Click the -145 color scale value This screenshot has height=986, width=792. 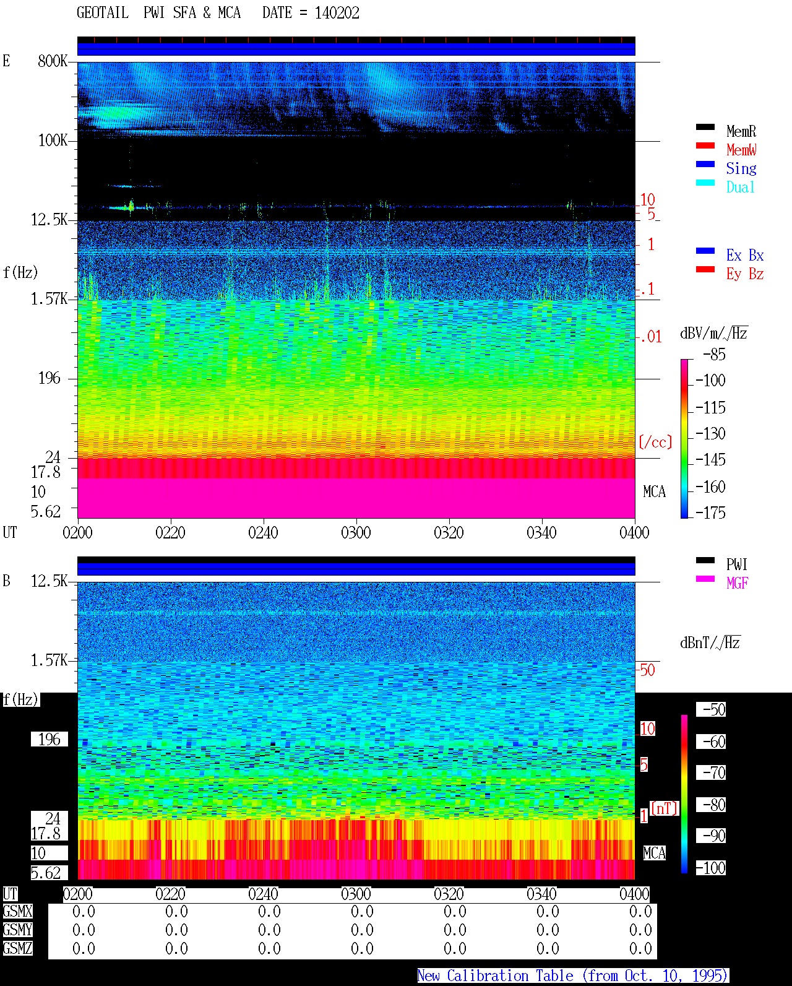(710, 460)
